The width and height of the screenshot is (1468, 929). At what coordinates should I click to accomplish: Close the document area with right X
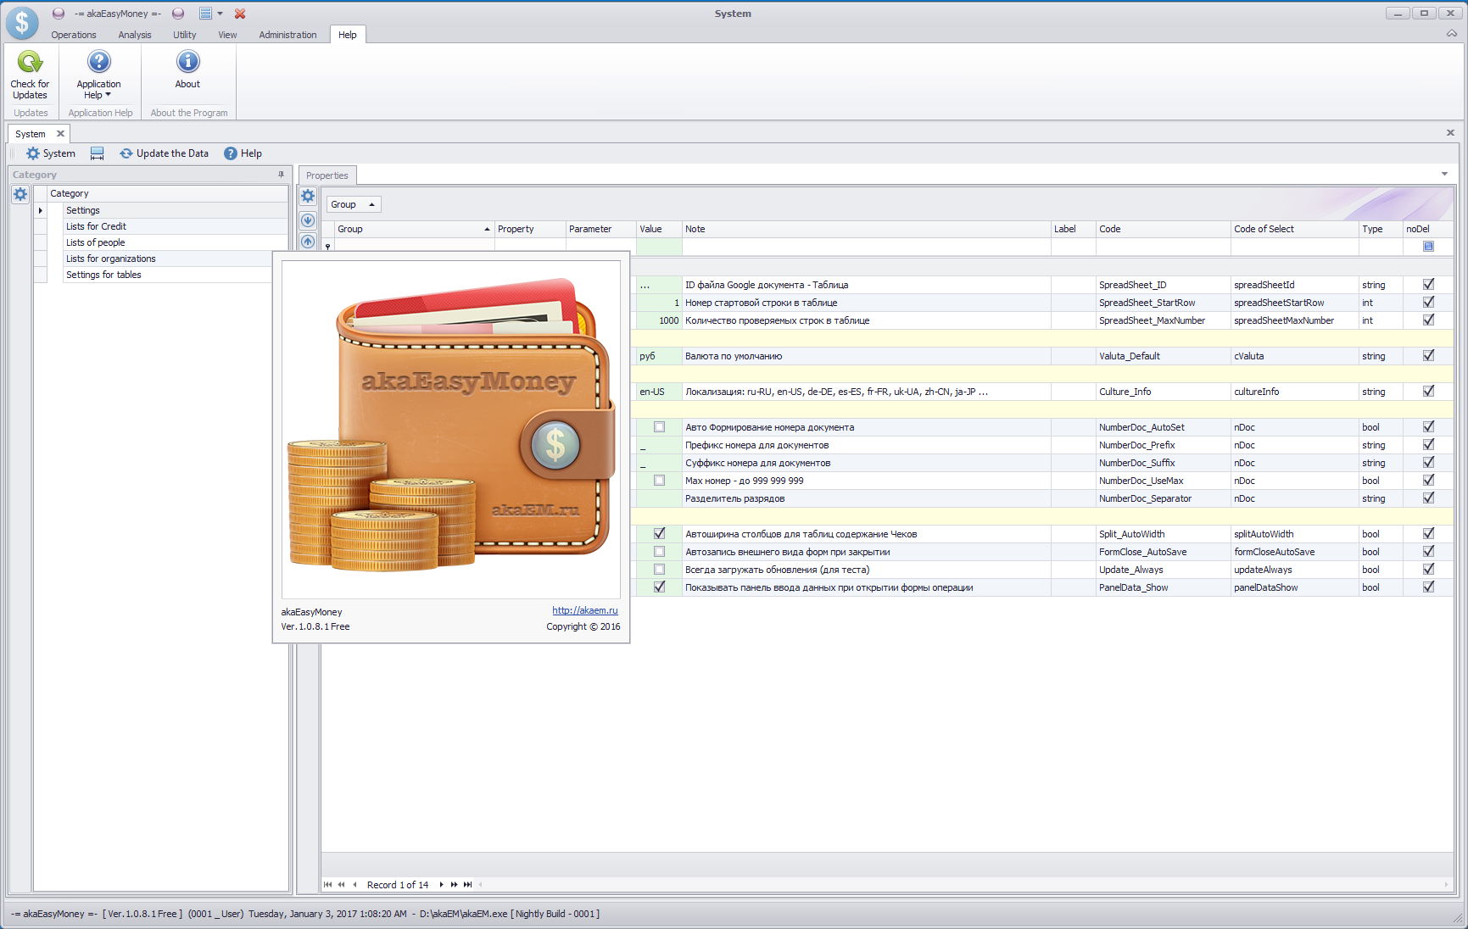1450,133
